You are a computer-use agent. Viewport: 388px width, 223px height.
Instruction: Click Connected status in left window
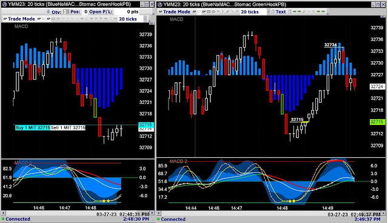pos(18,219)
